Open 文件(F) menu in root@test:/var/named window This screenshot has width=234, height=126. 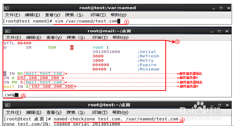12,15
